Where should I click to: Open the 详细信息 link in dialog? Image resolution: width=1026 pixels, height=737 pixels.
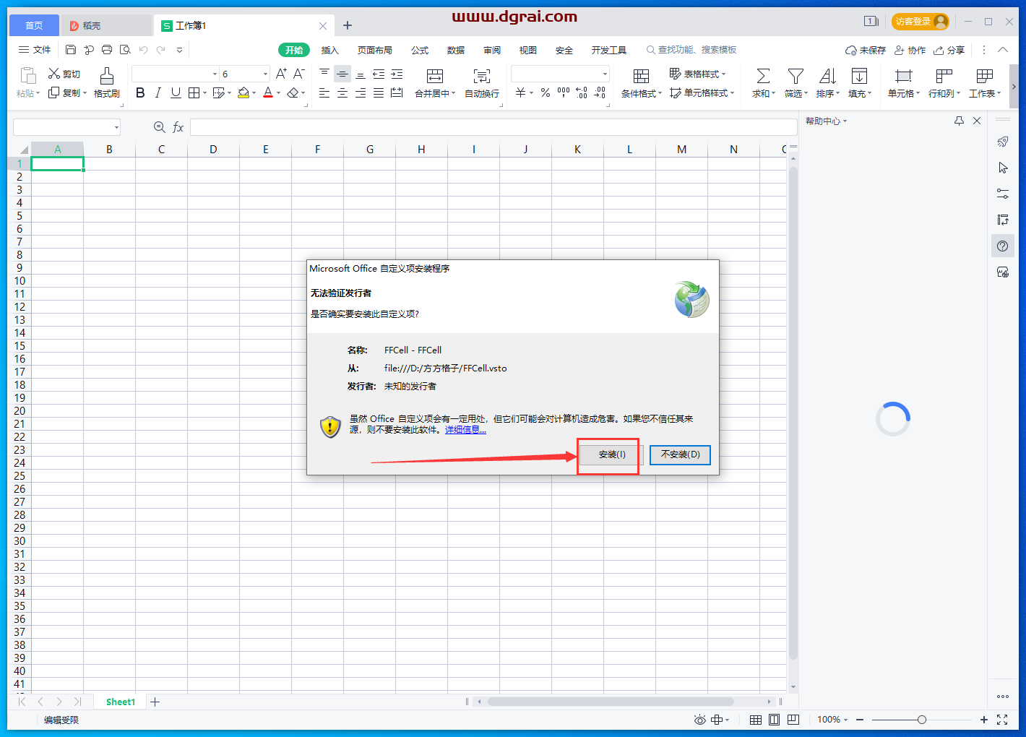[465, 430]
